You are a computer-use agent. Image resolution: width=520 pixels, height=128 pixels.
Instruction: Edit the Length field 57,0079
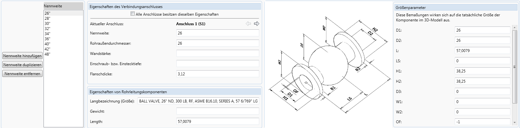coord(218,121)
